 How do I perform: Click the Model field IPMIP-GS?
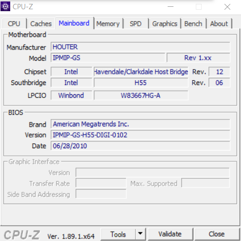[x=108, y=58]
